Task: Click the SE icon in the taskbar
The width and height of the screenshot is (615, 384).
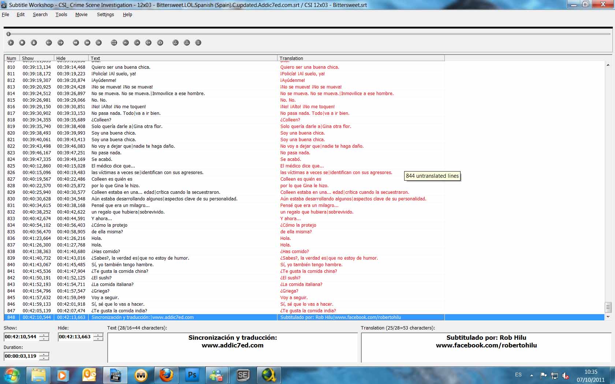Action: 243,375
